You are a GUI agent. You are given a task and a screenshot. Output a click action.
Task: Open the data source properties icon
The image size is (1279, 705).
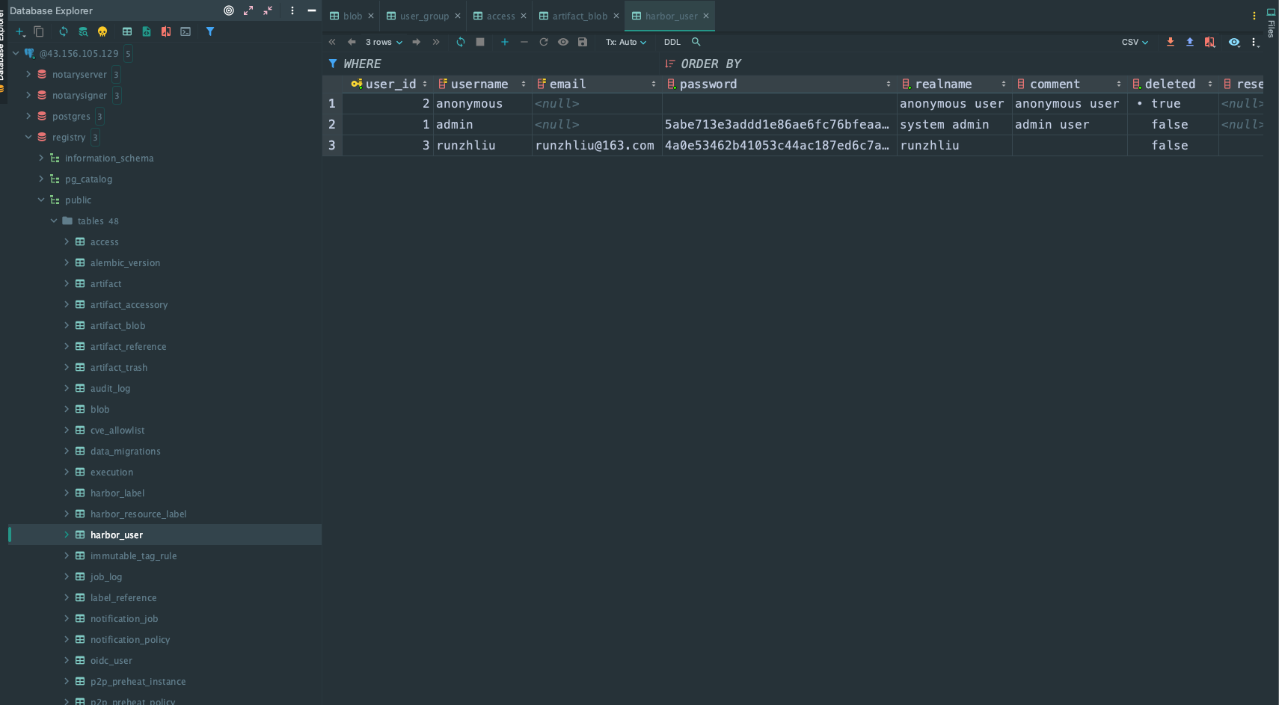click(83, 31)
